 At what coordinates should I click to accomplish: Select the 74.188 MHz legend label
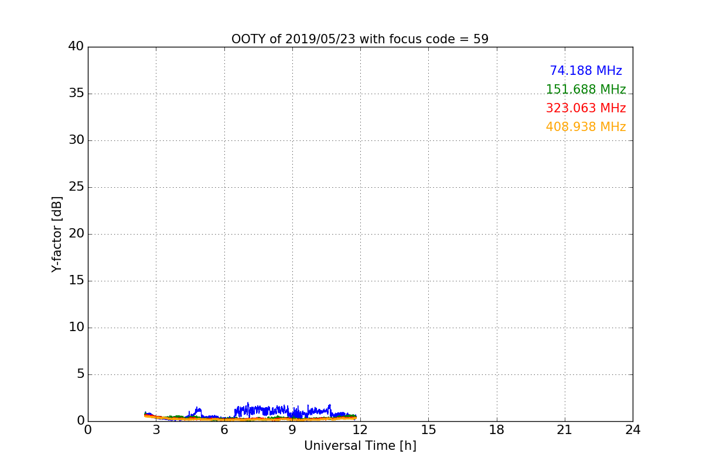586,71
